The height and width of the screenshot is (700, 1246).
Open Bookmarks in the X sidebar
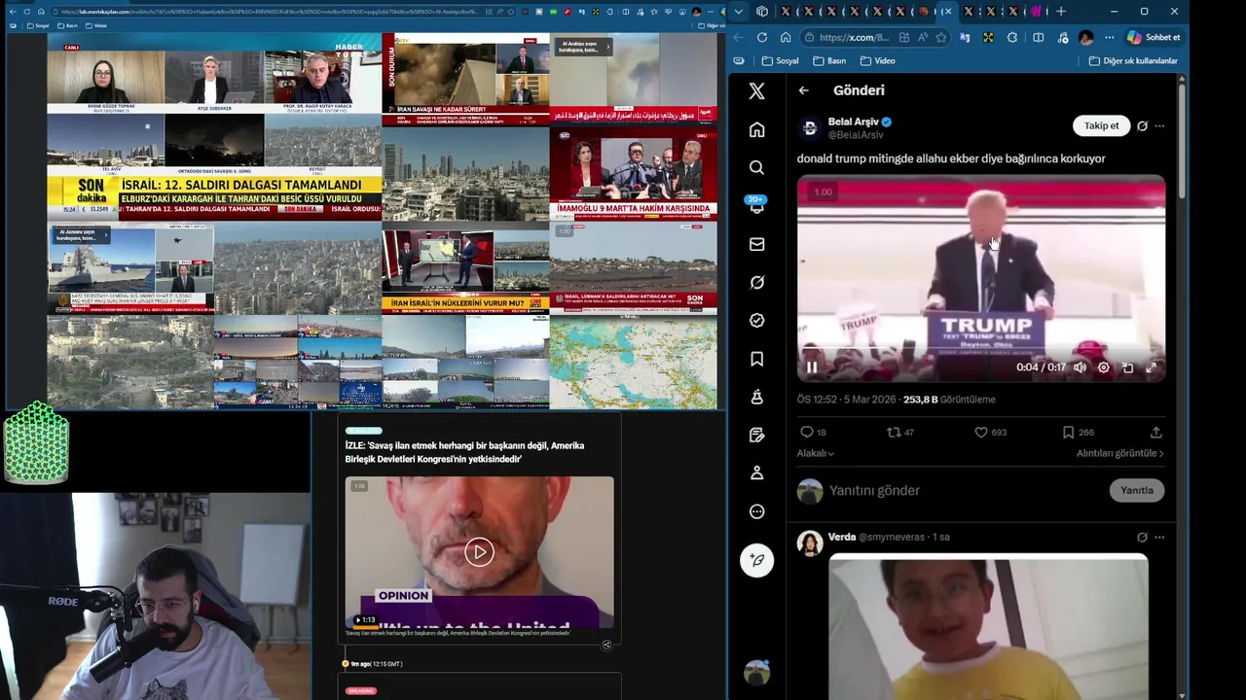756,359
